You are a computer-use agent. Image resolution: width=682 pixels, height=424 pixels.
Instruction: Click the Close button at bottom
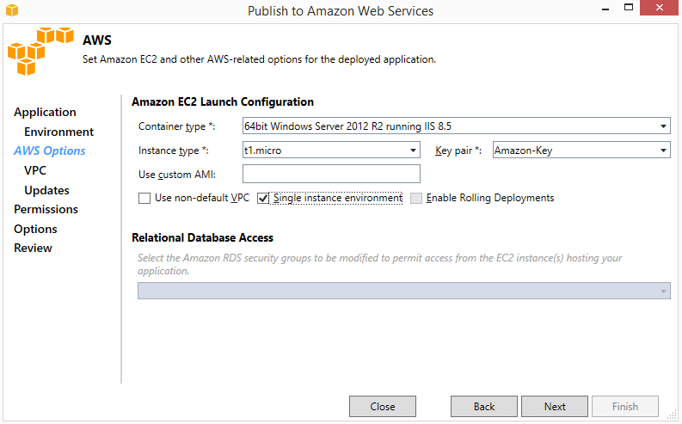pos(383,406)
